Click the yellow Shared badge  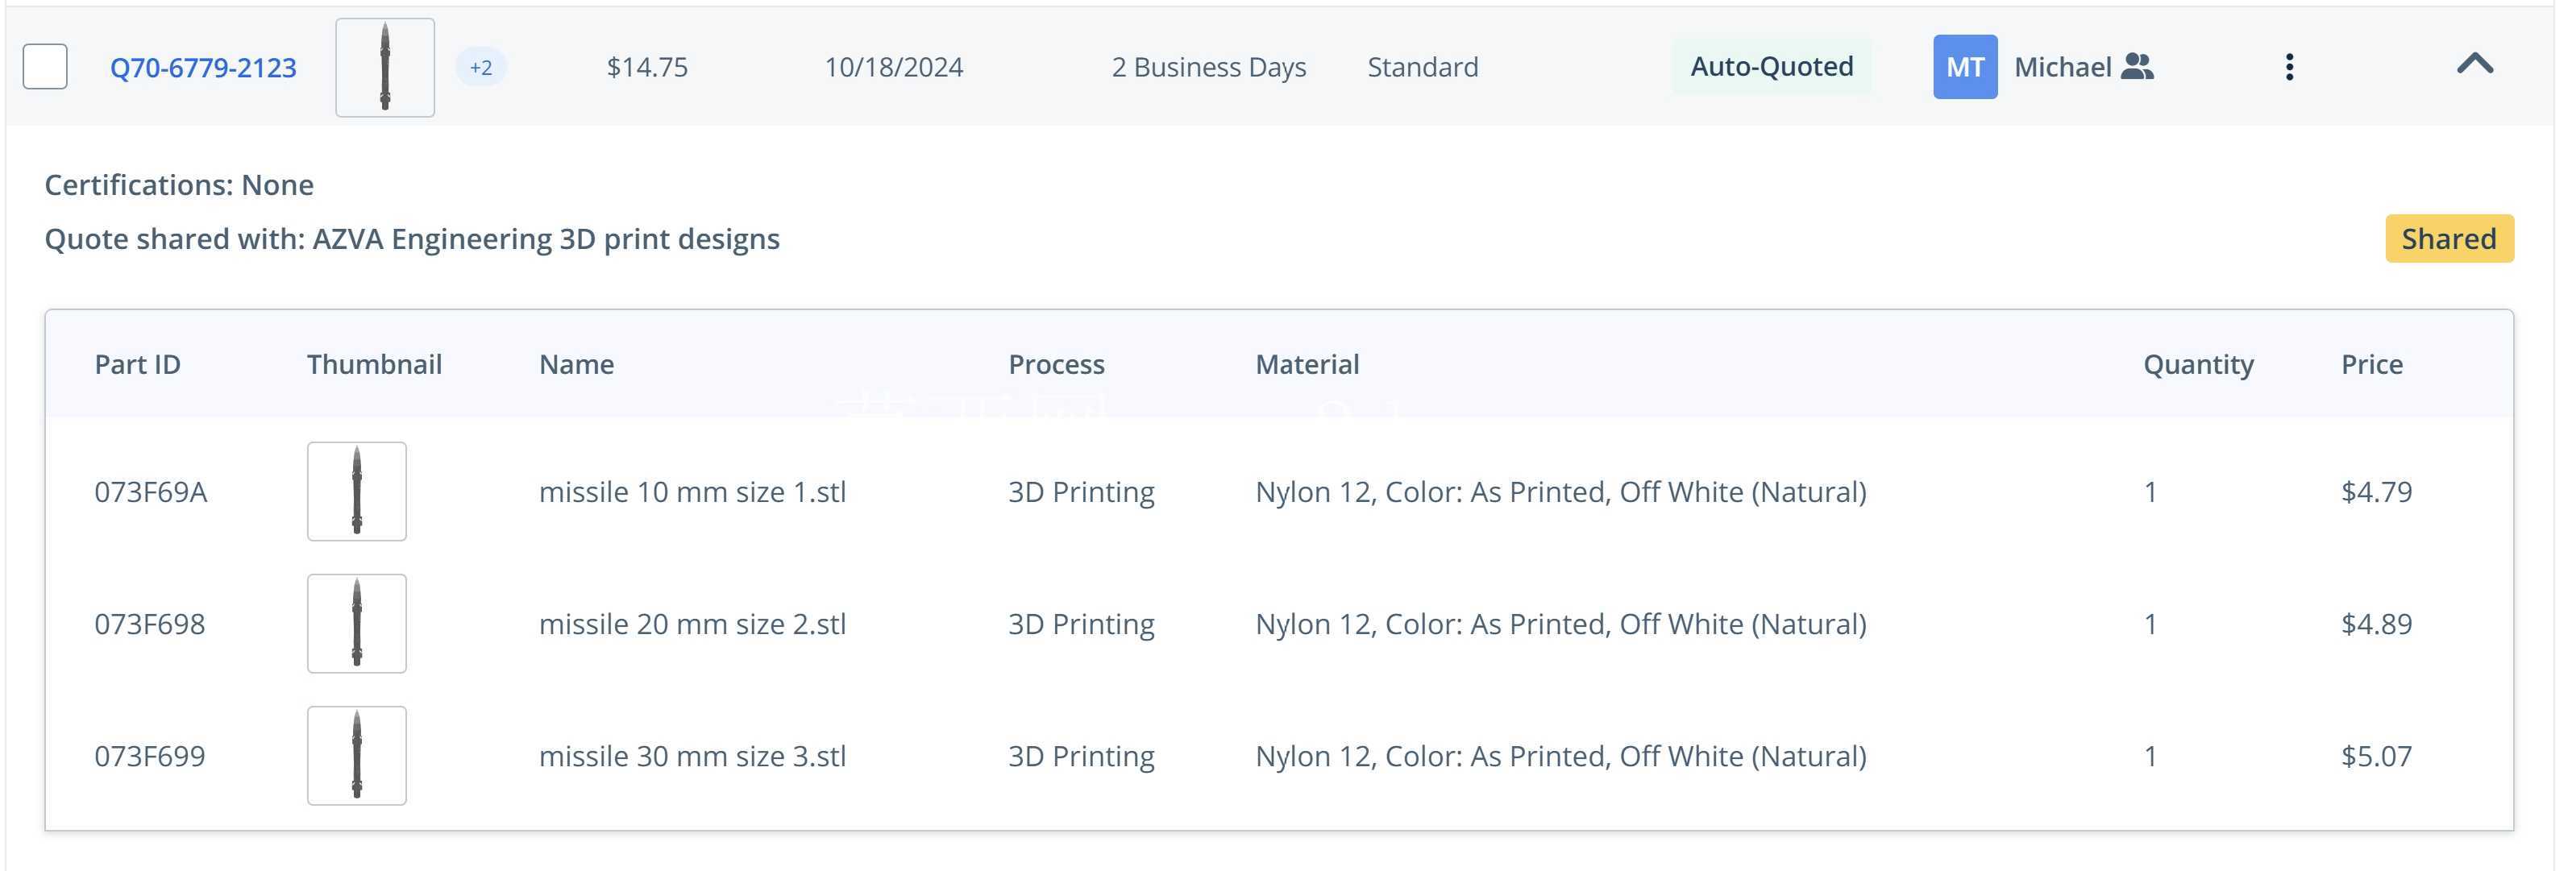coord(2449,238)
